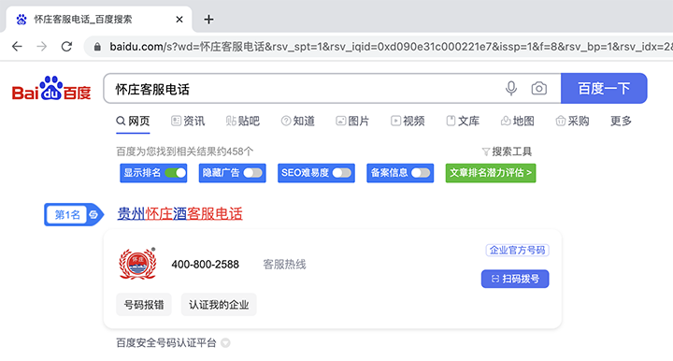Switch to the 资讯 tab
Image resolution: width=673 pixels, height=361 pixels.
click(188, 121)
